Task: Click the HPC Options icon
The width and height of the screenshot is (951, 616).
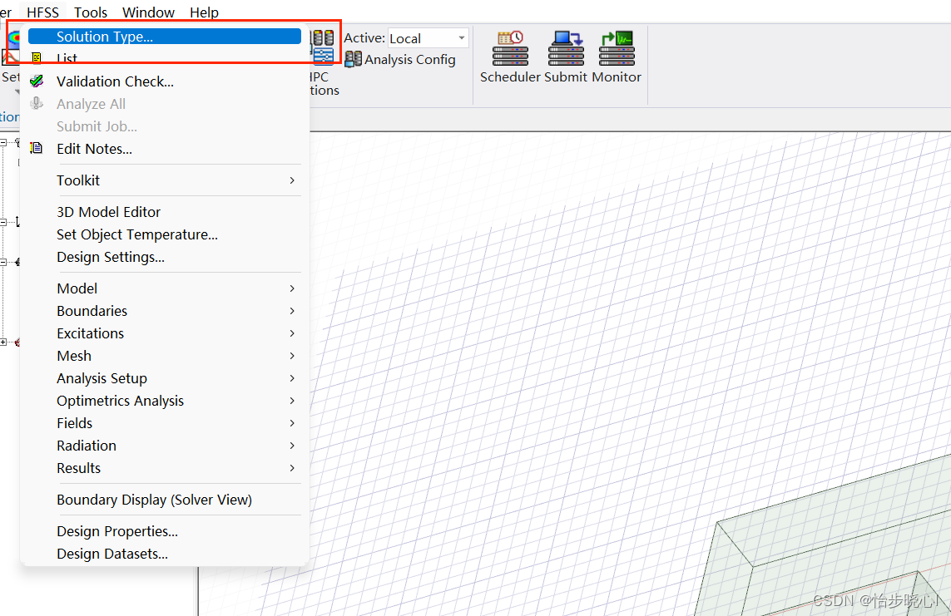Action: (324, 47)
